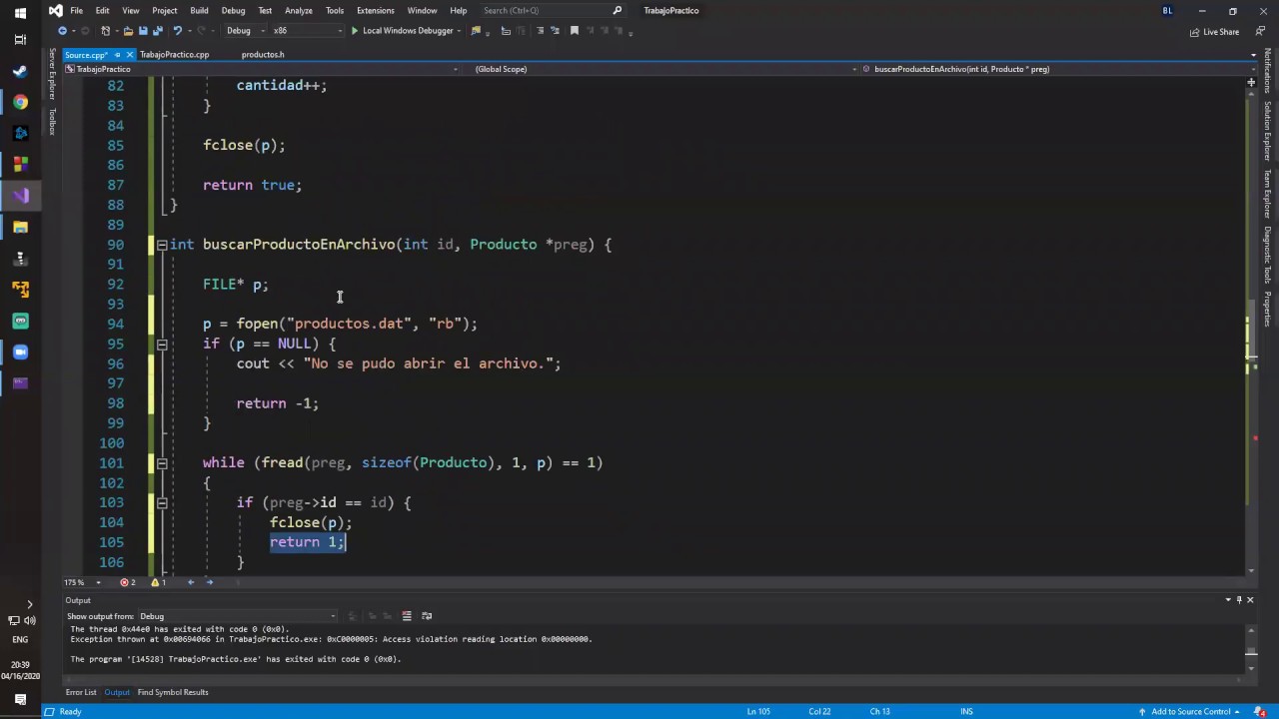Toggle word wrap icon in Output panel
Image resolution: width=1279 pixels, height=719 pixels.
427,616
